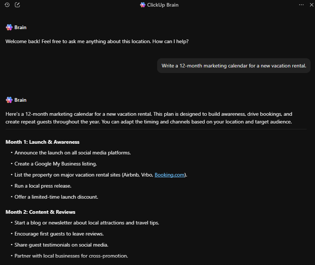The height and width of the screenshot is (265, 315).
Task: Click the Brain name label above the welcome text
Action: point(20,27)
